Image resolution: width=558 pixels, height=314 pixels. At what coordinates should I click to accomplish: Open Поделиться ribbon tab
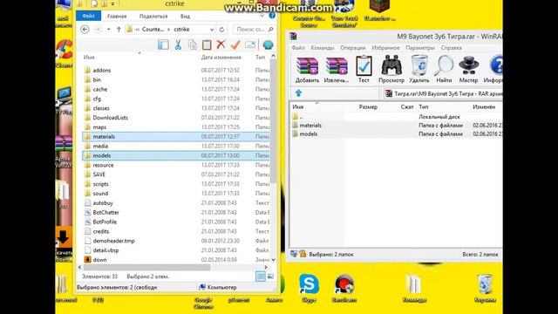pos(153,16)
